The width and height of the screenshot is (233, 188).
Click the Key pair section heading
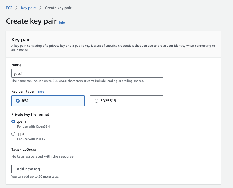pos(21,40)
